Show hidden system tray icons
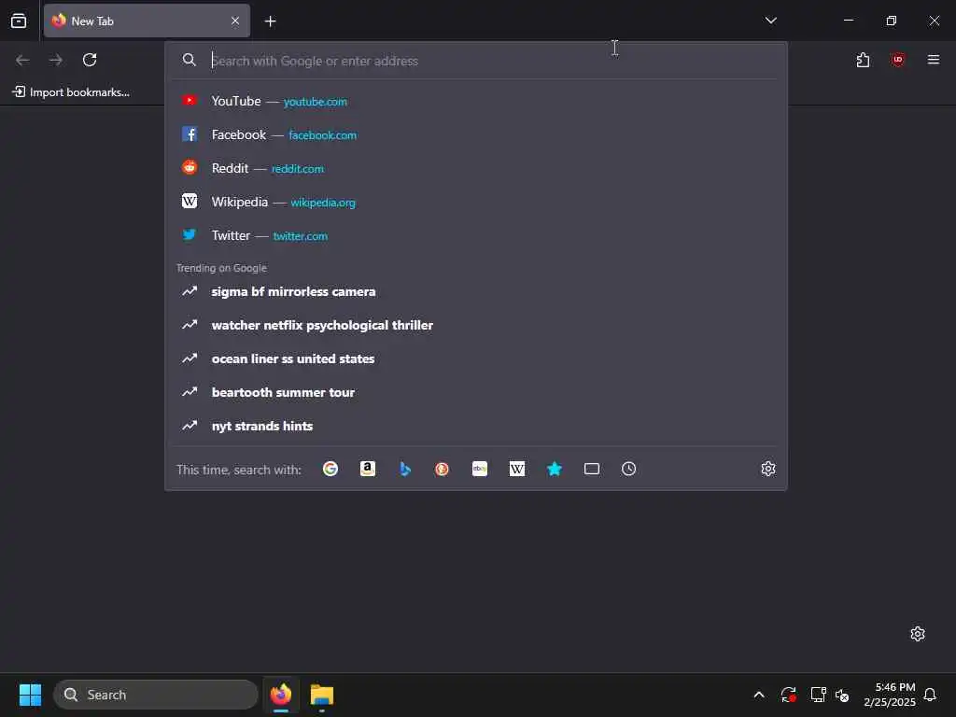956x717 pixels. click(759, 695)
